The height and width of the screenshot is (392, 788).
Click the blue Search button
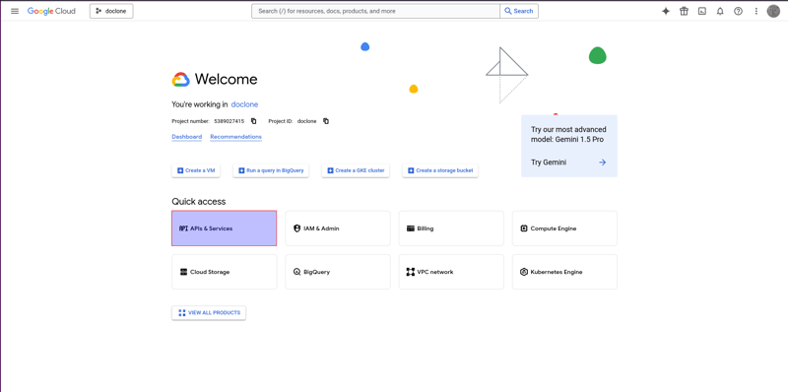(x=519, y=11)
